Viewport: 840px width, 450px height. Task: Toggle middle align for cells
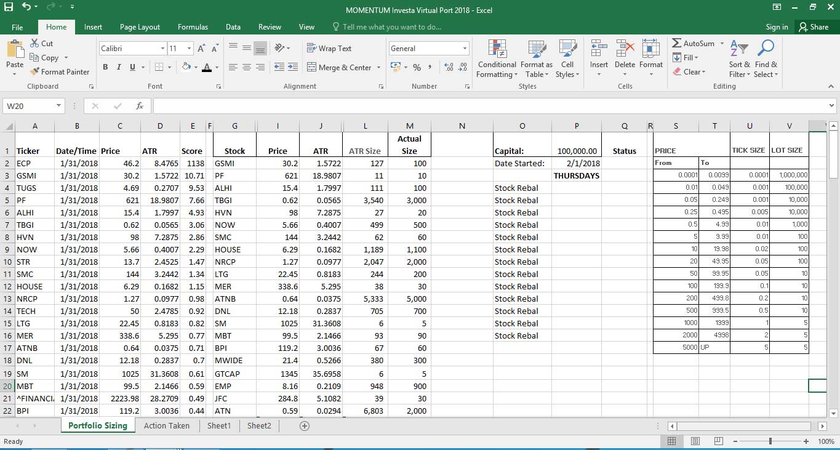coord(247,48)
